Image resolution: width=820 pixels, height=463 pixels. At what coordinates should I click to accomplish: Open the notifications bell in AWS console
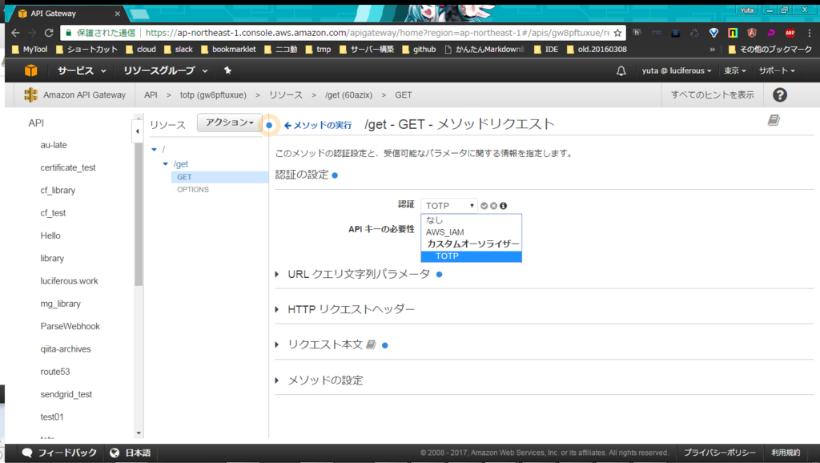click(621, 70)
